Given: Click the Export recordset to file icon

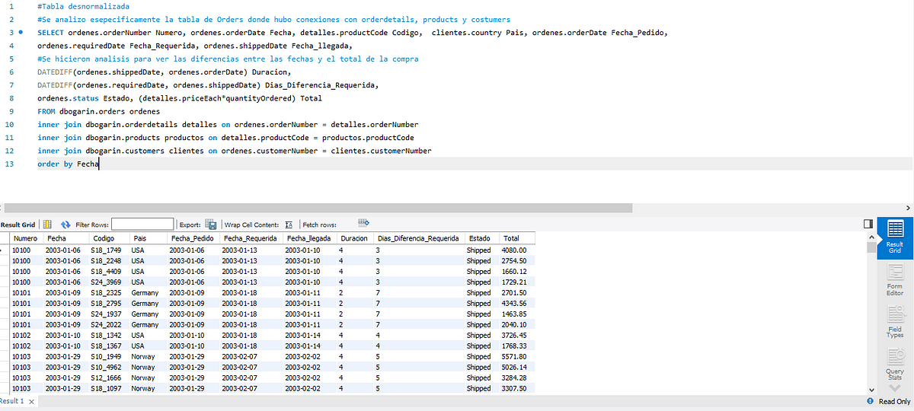Looking at the screenshot, I should point(210,225).
